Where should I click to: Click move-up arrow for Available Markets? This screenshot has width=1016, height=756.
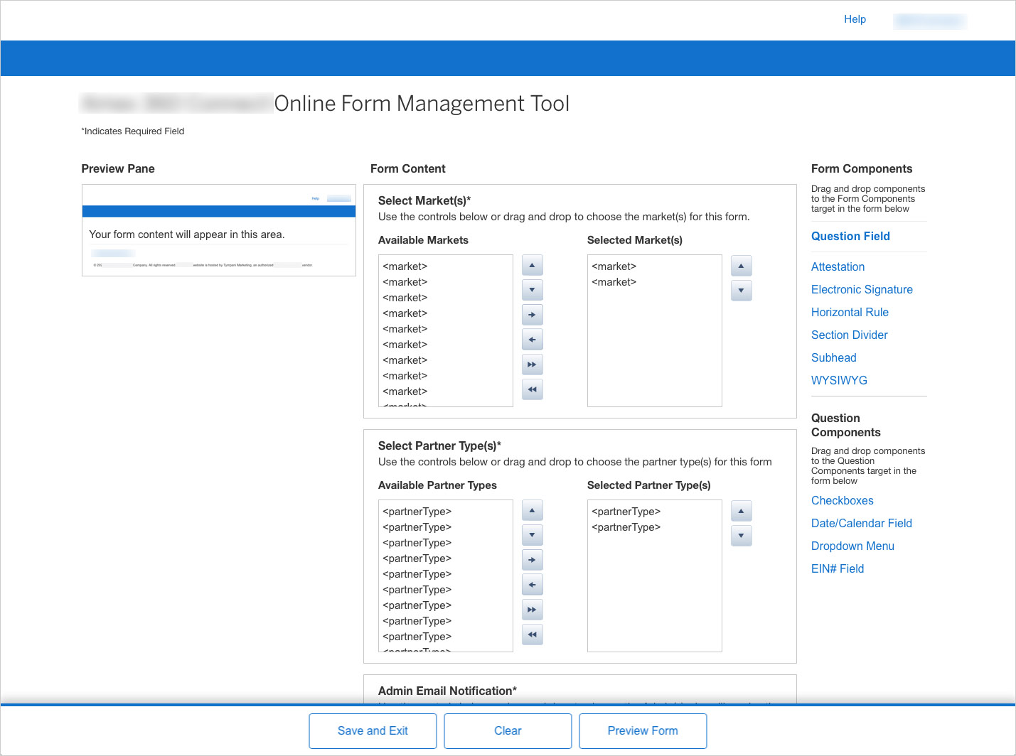click(532, 266)
